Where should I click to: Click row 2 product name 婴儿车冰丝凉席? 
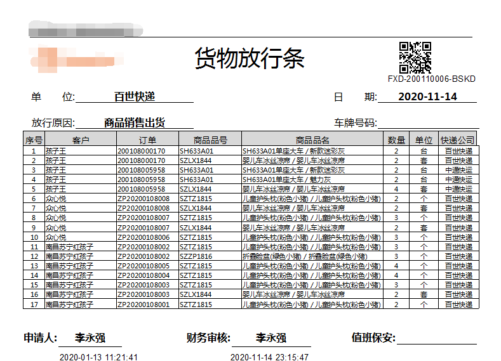293,161
